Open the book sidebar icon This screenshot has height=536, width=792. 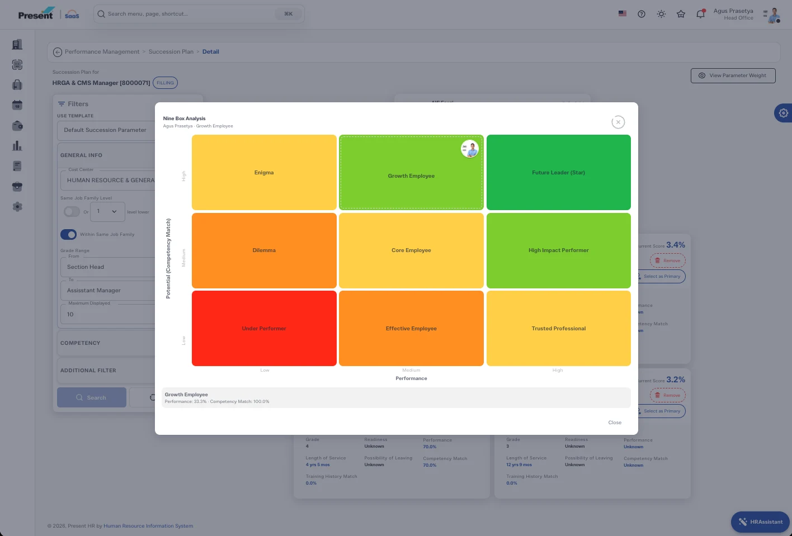[17, 166]
